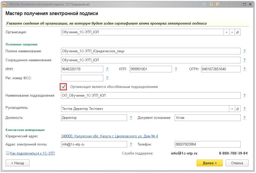
Task: Open the Руководитель record icon
Action: point(238,109)
